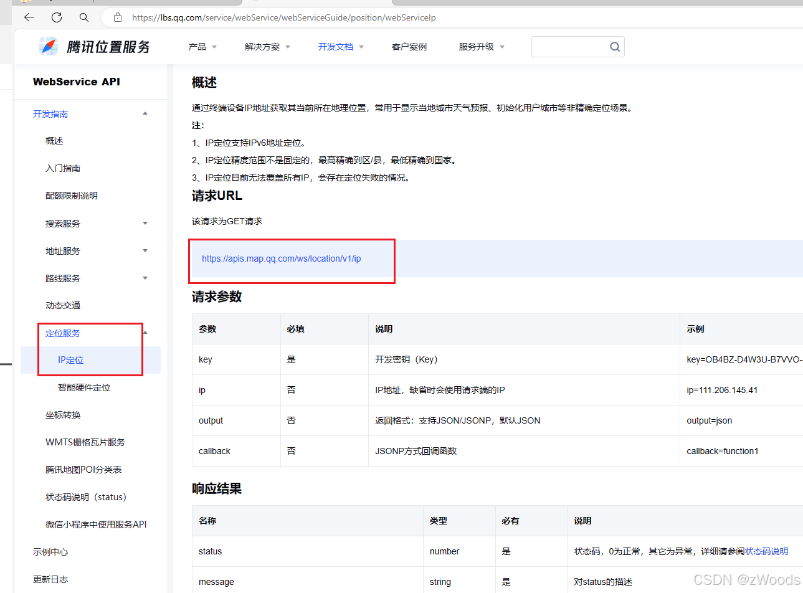
Task: Expand the 路线服务 sidebar arrow
Action: coord(145,278)
